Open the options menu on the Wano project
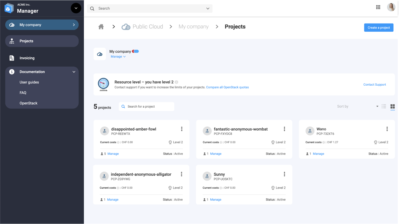399x224 pixels. pos(387,129)
